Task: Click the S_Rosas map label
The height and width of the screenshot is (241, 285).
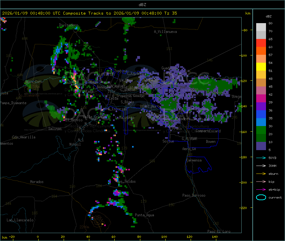Action: point(127,102)
